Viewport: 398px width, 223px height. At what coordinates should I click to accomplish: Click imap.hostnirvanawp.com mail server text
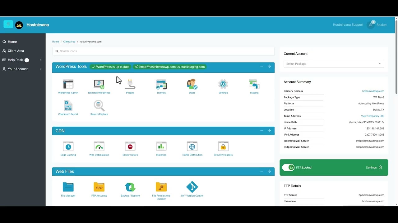tap(370, 141)
